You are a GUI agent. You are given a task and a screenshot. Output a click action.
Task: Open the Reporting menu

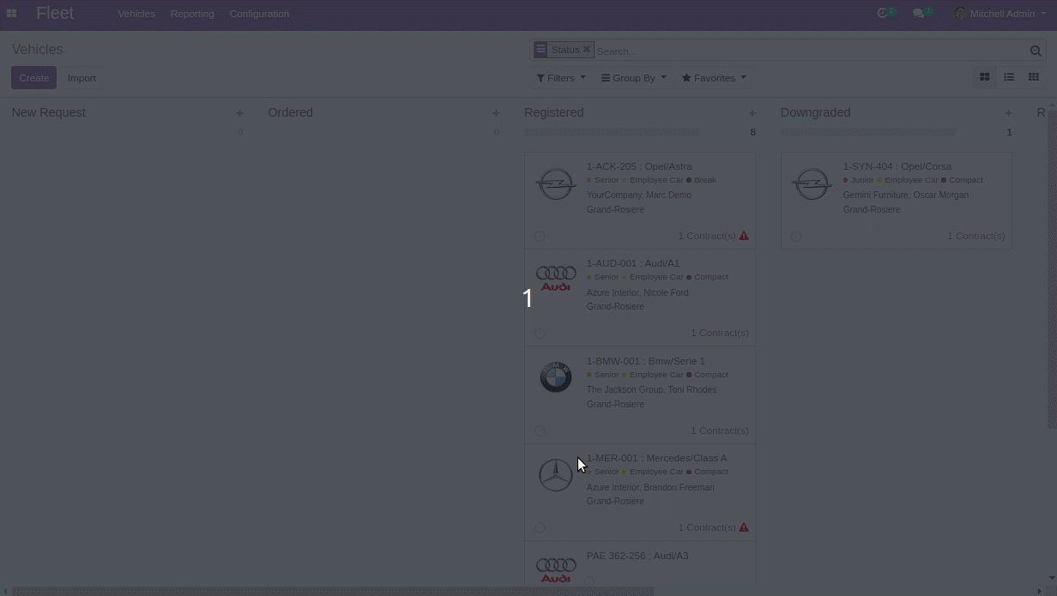pos(192,14)
